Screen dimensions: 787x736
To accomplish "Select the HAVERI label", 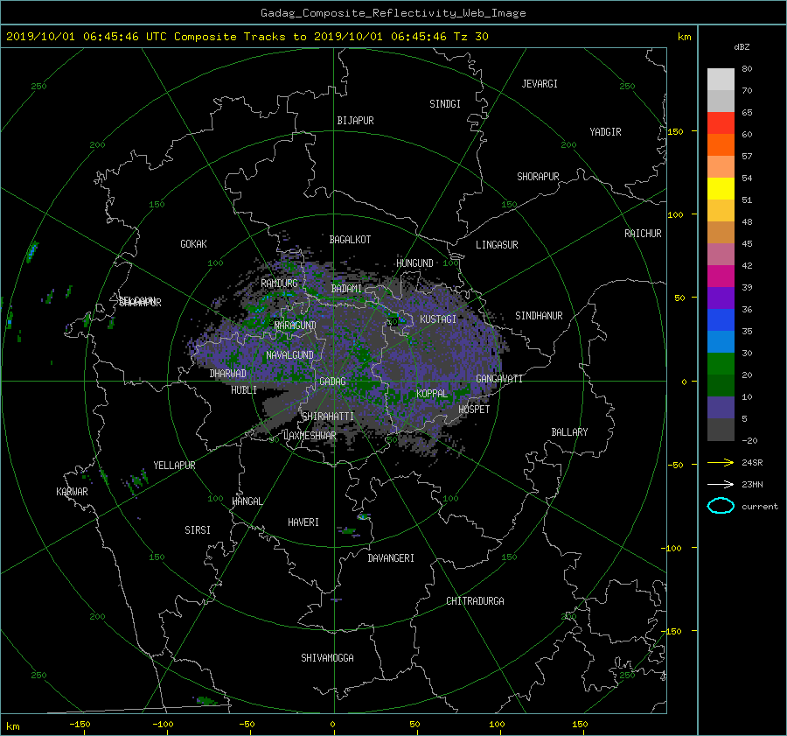I will pos(303,522).
